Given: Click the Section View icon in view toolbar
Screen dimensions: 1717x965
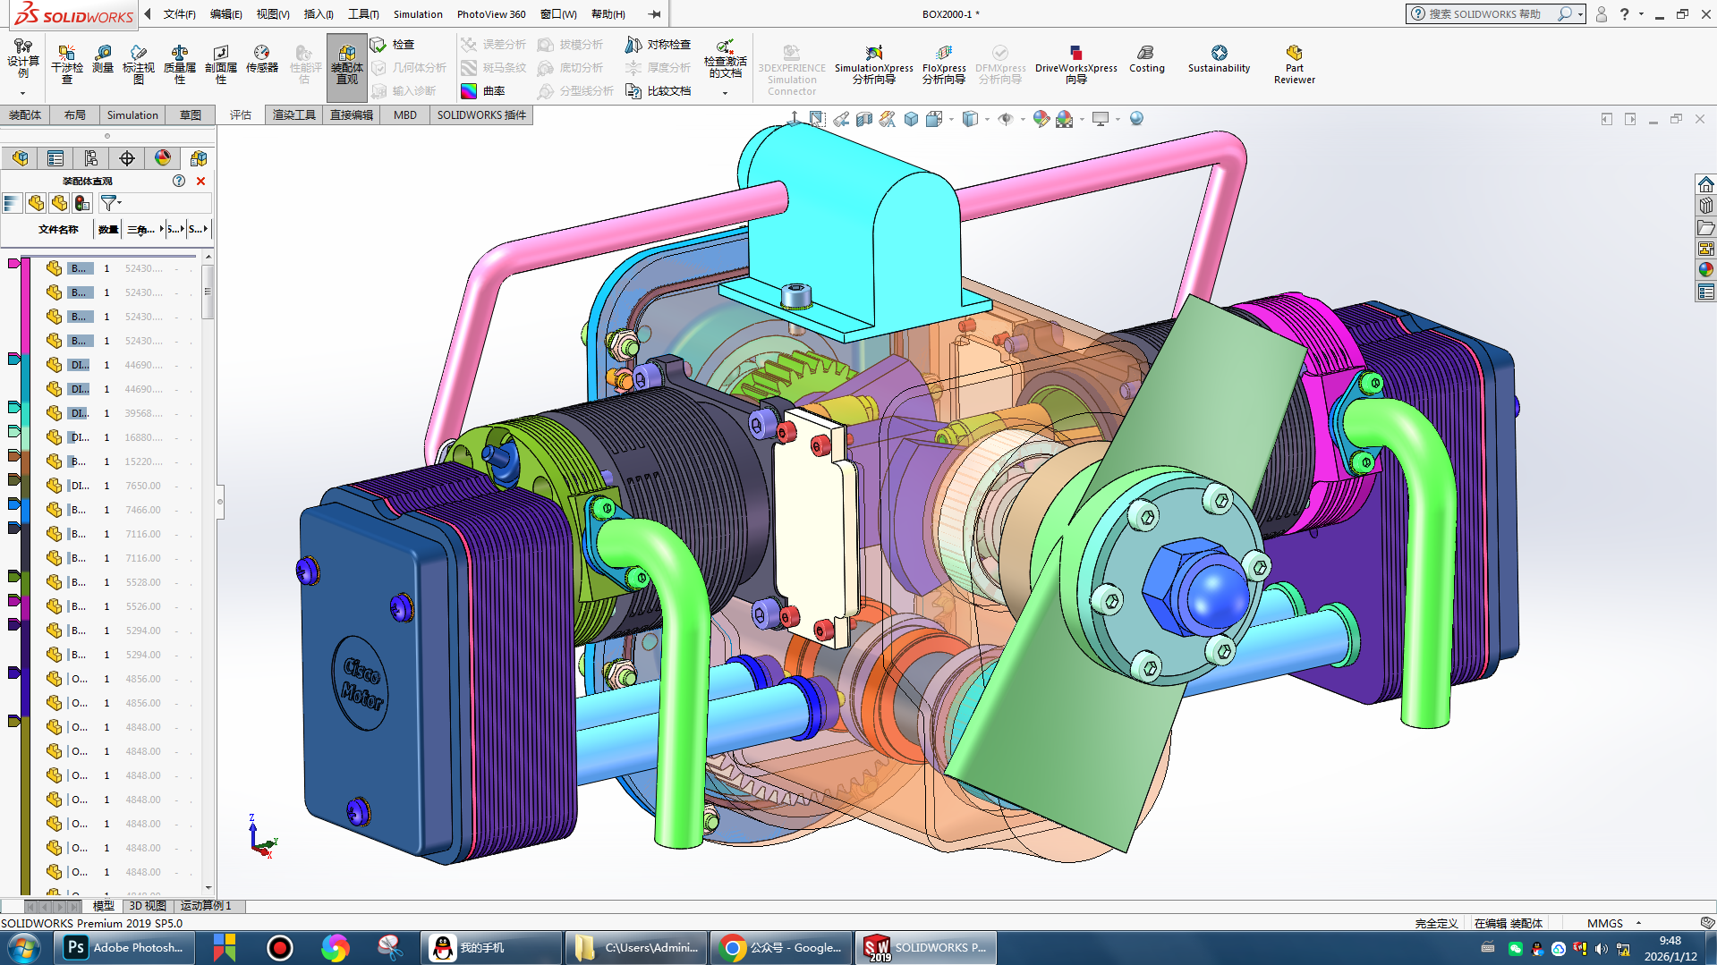Looking at the screenshot, I should [864, 119].
